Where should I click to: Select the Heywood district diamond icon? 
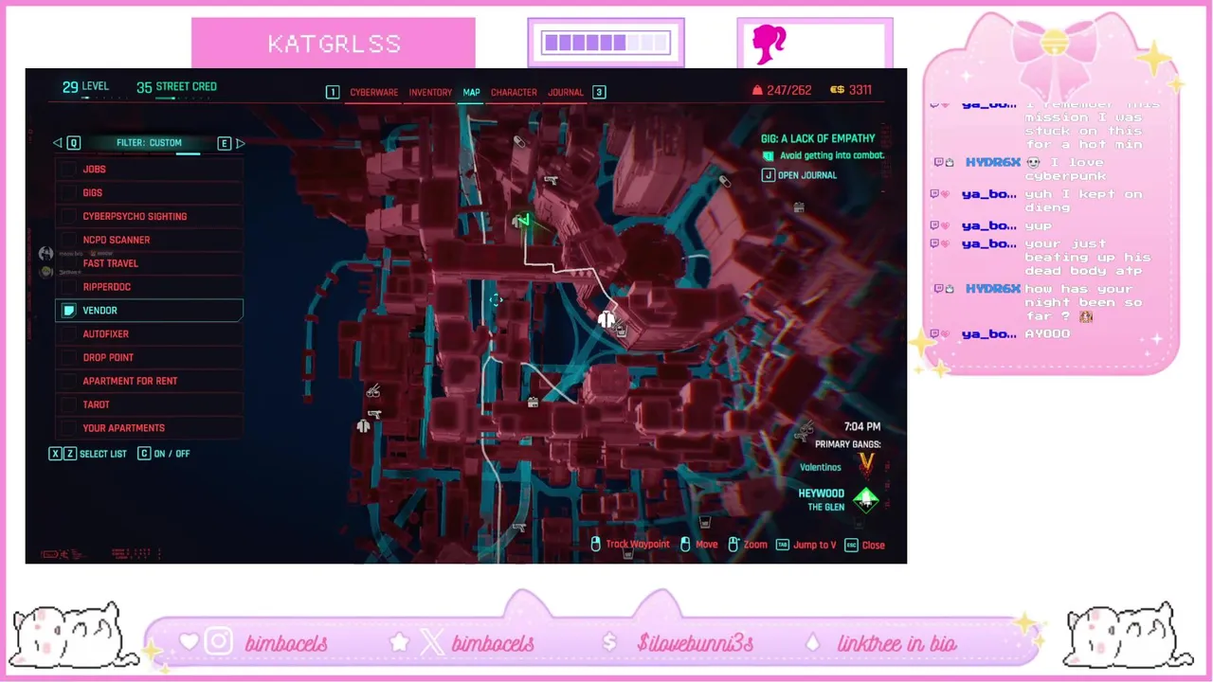point(866,499)
